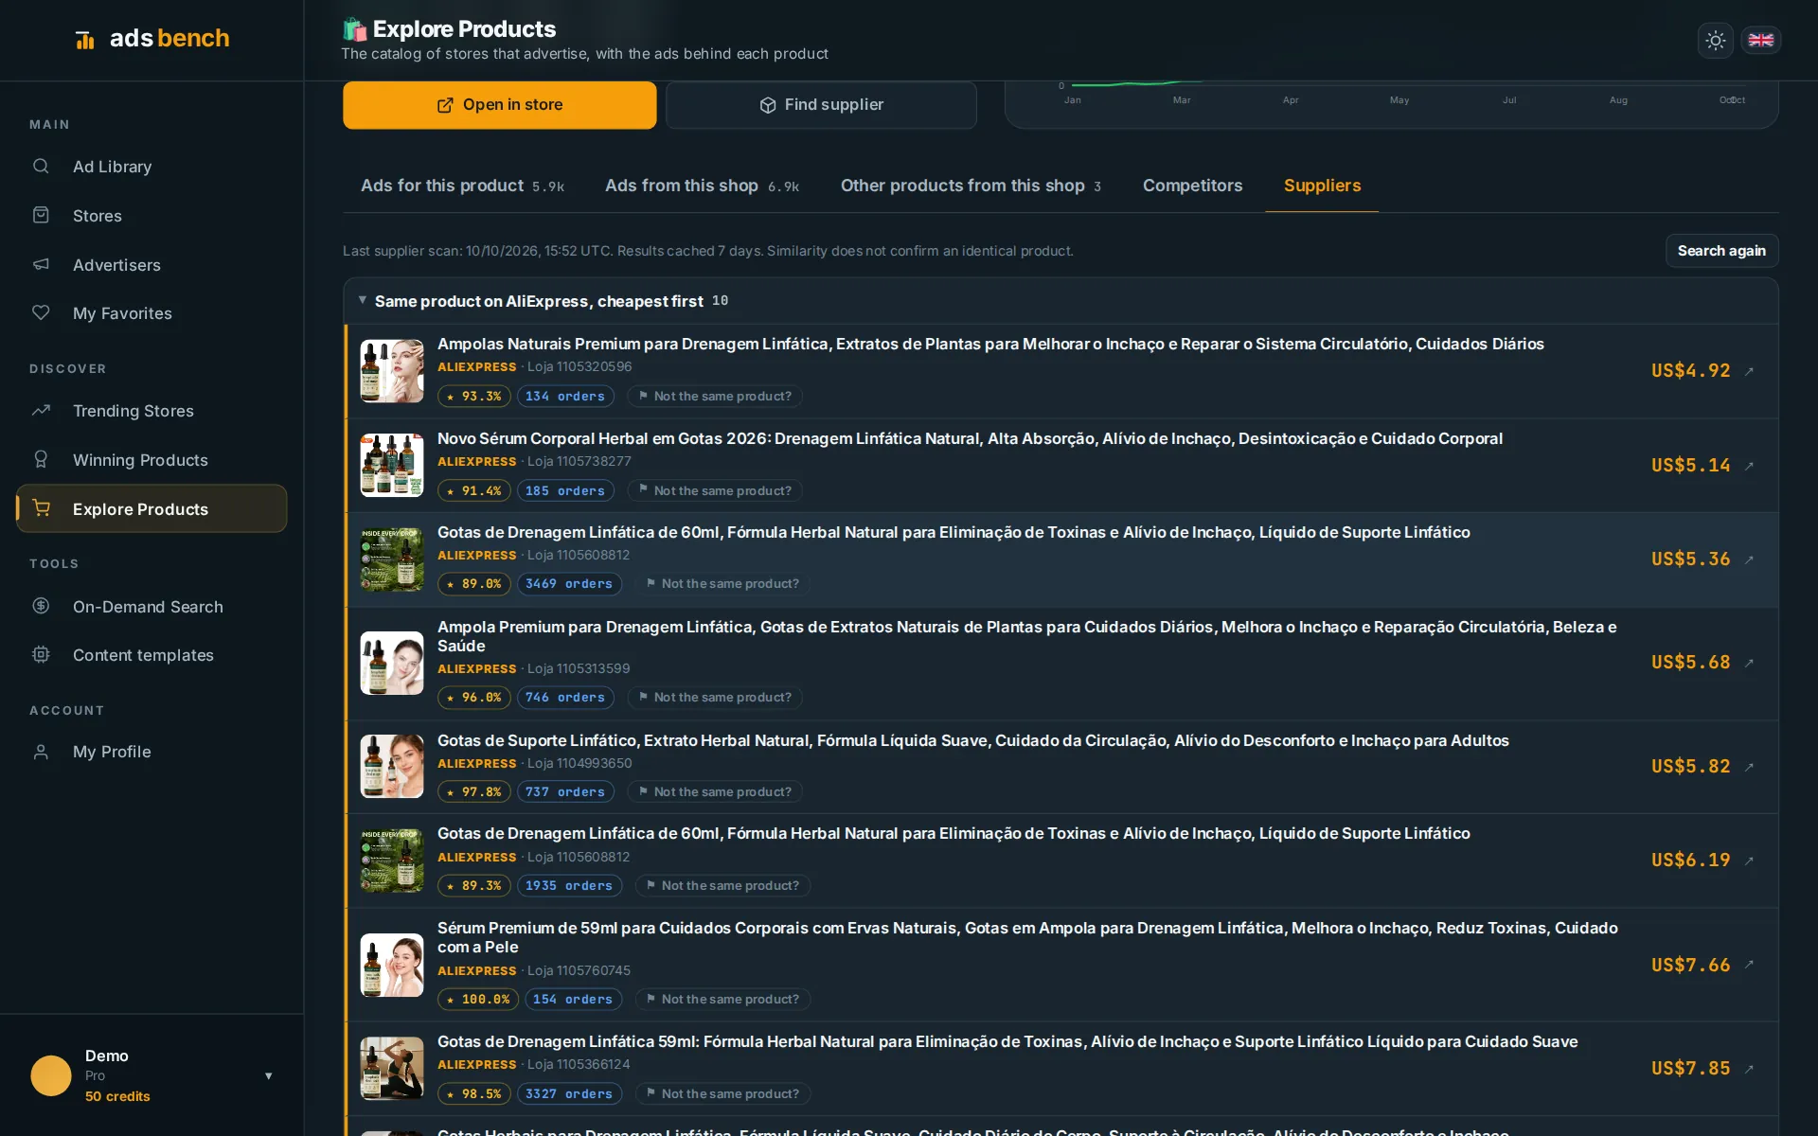
Task: Click the Open in store button
Action: (x=499, y=104)
